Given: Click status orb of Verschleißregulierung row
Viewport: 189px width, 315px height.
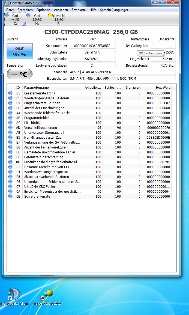Looking at the screenshot, I should click(10, 127).
